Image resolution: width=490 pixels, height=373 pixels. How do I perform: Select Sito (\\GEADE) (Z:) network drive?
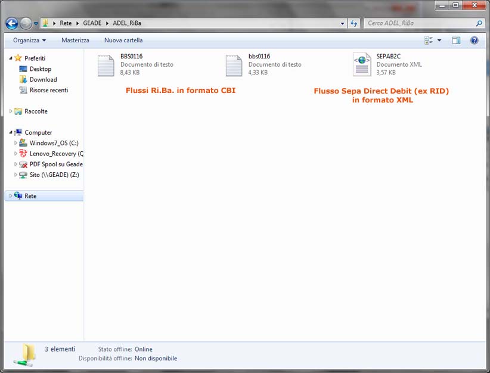(x=54, y=175)
